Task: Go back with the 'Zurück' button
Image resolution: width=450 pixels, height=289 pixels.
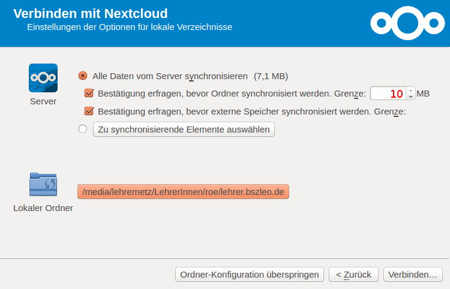Action: pyautogui.click(x=353, y=275)
